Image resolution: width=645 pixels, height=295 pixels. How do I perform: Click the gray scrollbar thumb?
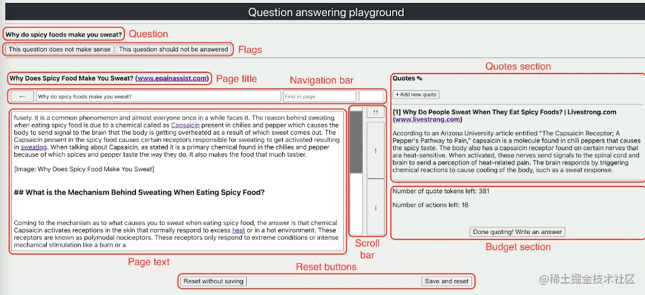pyautogui.click(x=356, y=142)
